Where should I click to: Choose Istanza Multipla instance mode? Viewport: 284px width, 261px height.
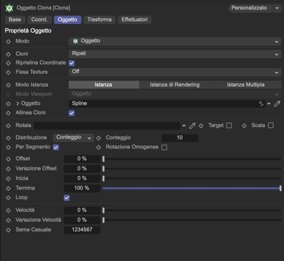[246, 85]
